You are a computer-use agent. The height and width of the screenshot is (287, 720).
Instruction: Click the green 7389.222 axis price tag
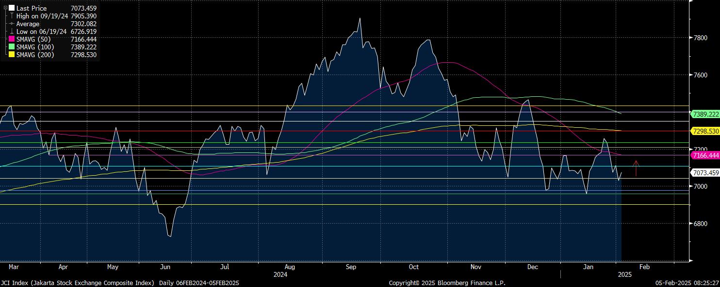coord(705,114)
